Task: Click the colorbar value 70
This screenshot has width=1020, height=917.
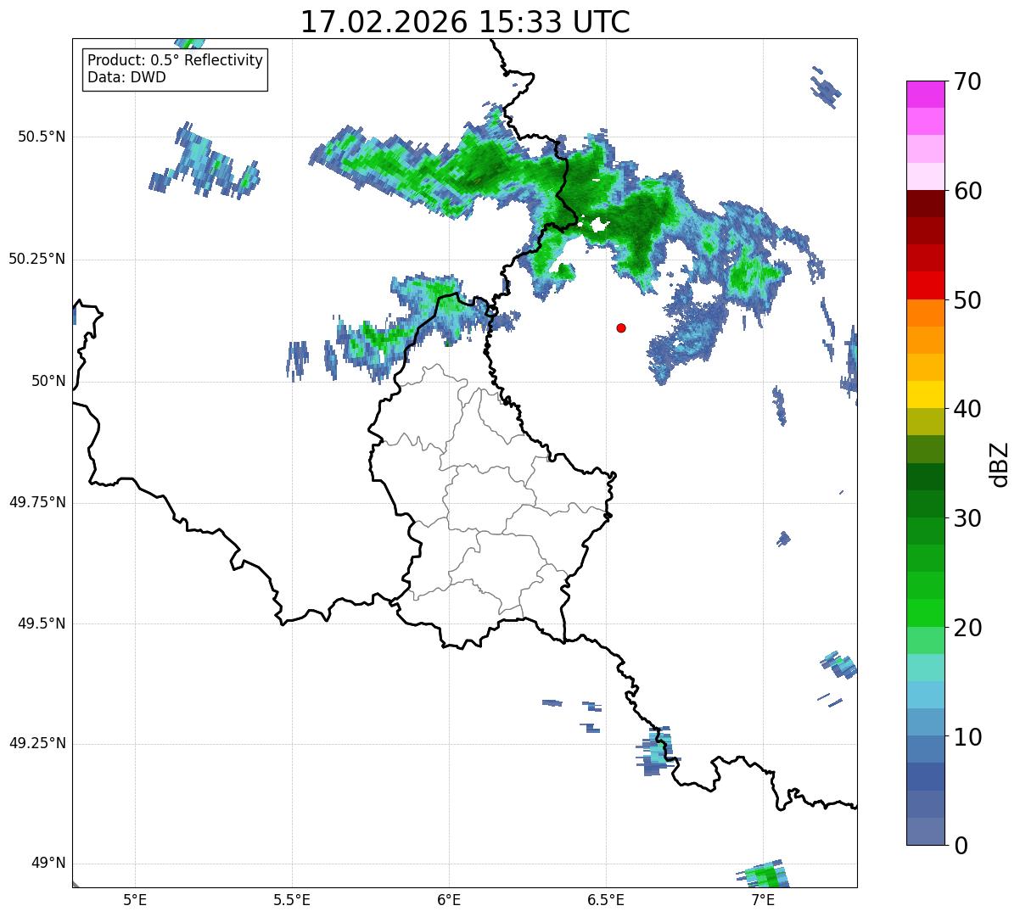Action: pos(967,81)
